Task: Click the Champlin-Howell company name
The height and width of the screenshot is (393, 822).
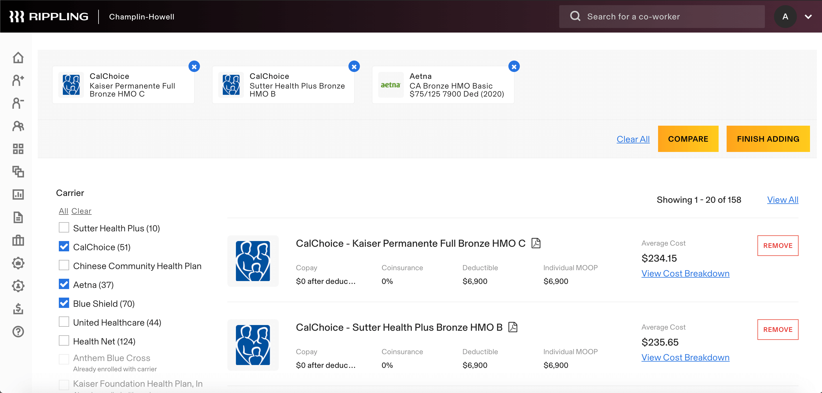Action: point(142,17)
